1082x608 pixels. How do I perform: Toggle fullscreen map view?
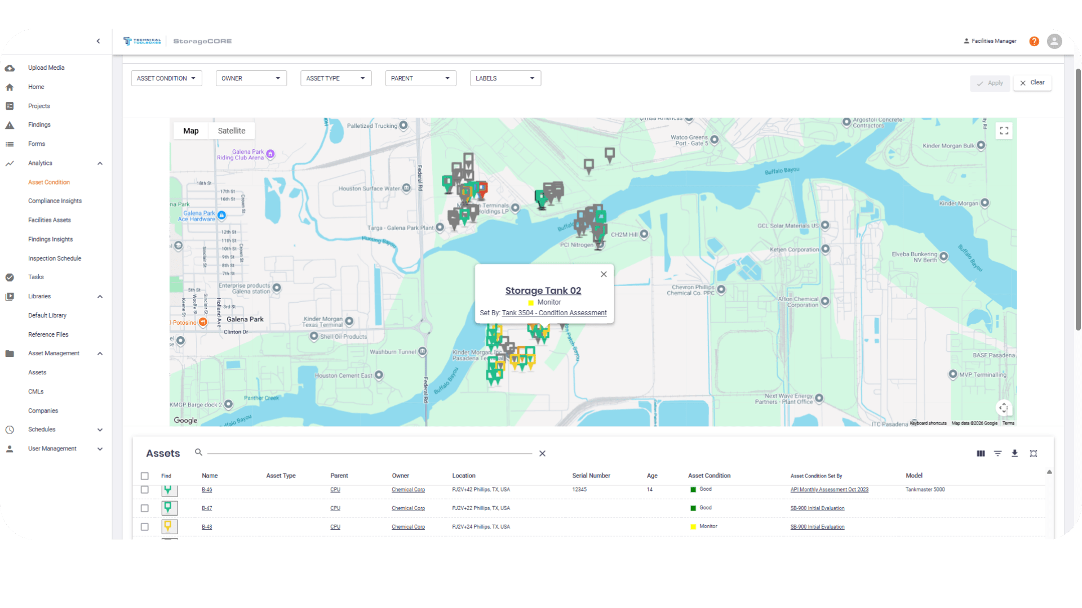pos(1004,131)
